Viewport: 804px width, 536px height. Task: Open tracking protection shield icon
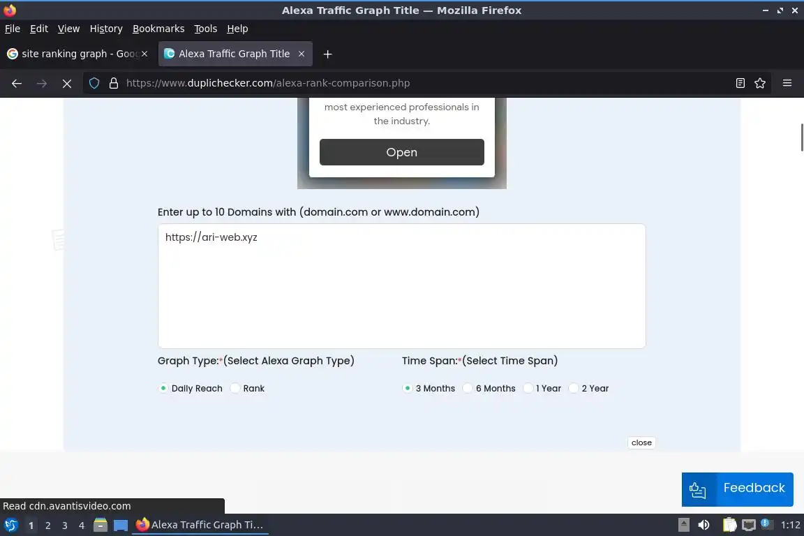click(94, 83)
